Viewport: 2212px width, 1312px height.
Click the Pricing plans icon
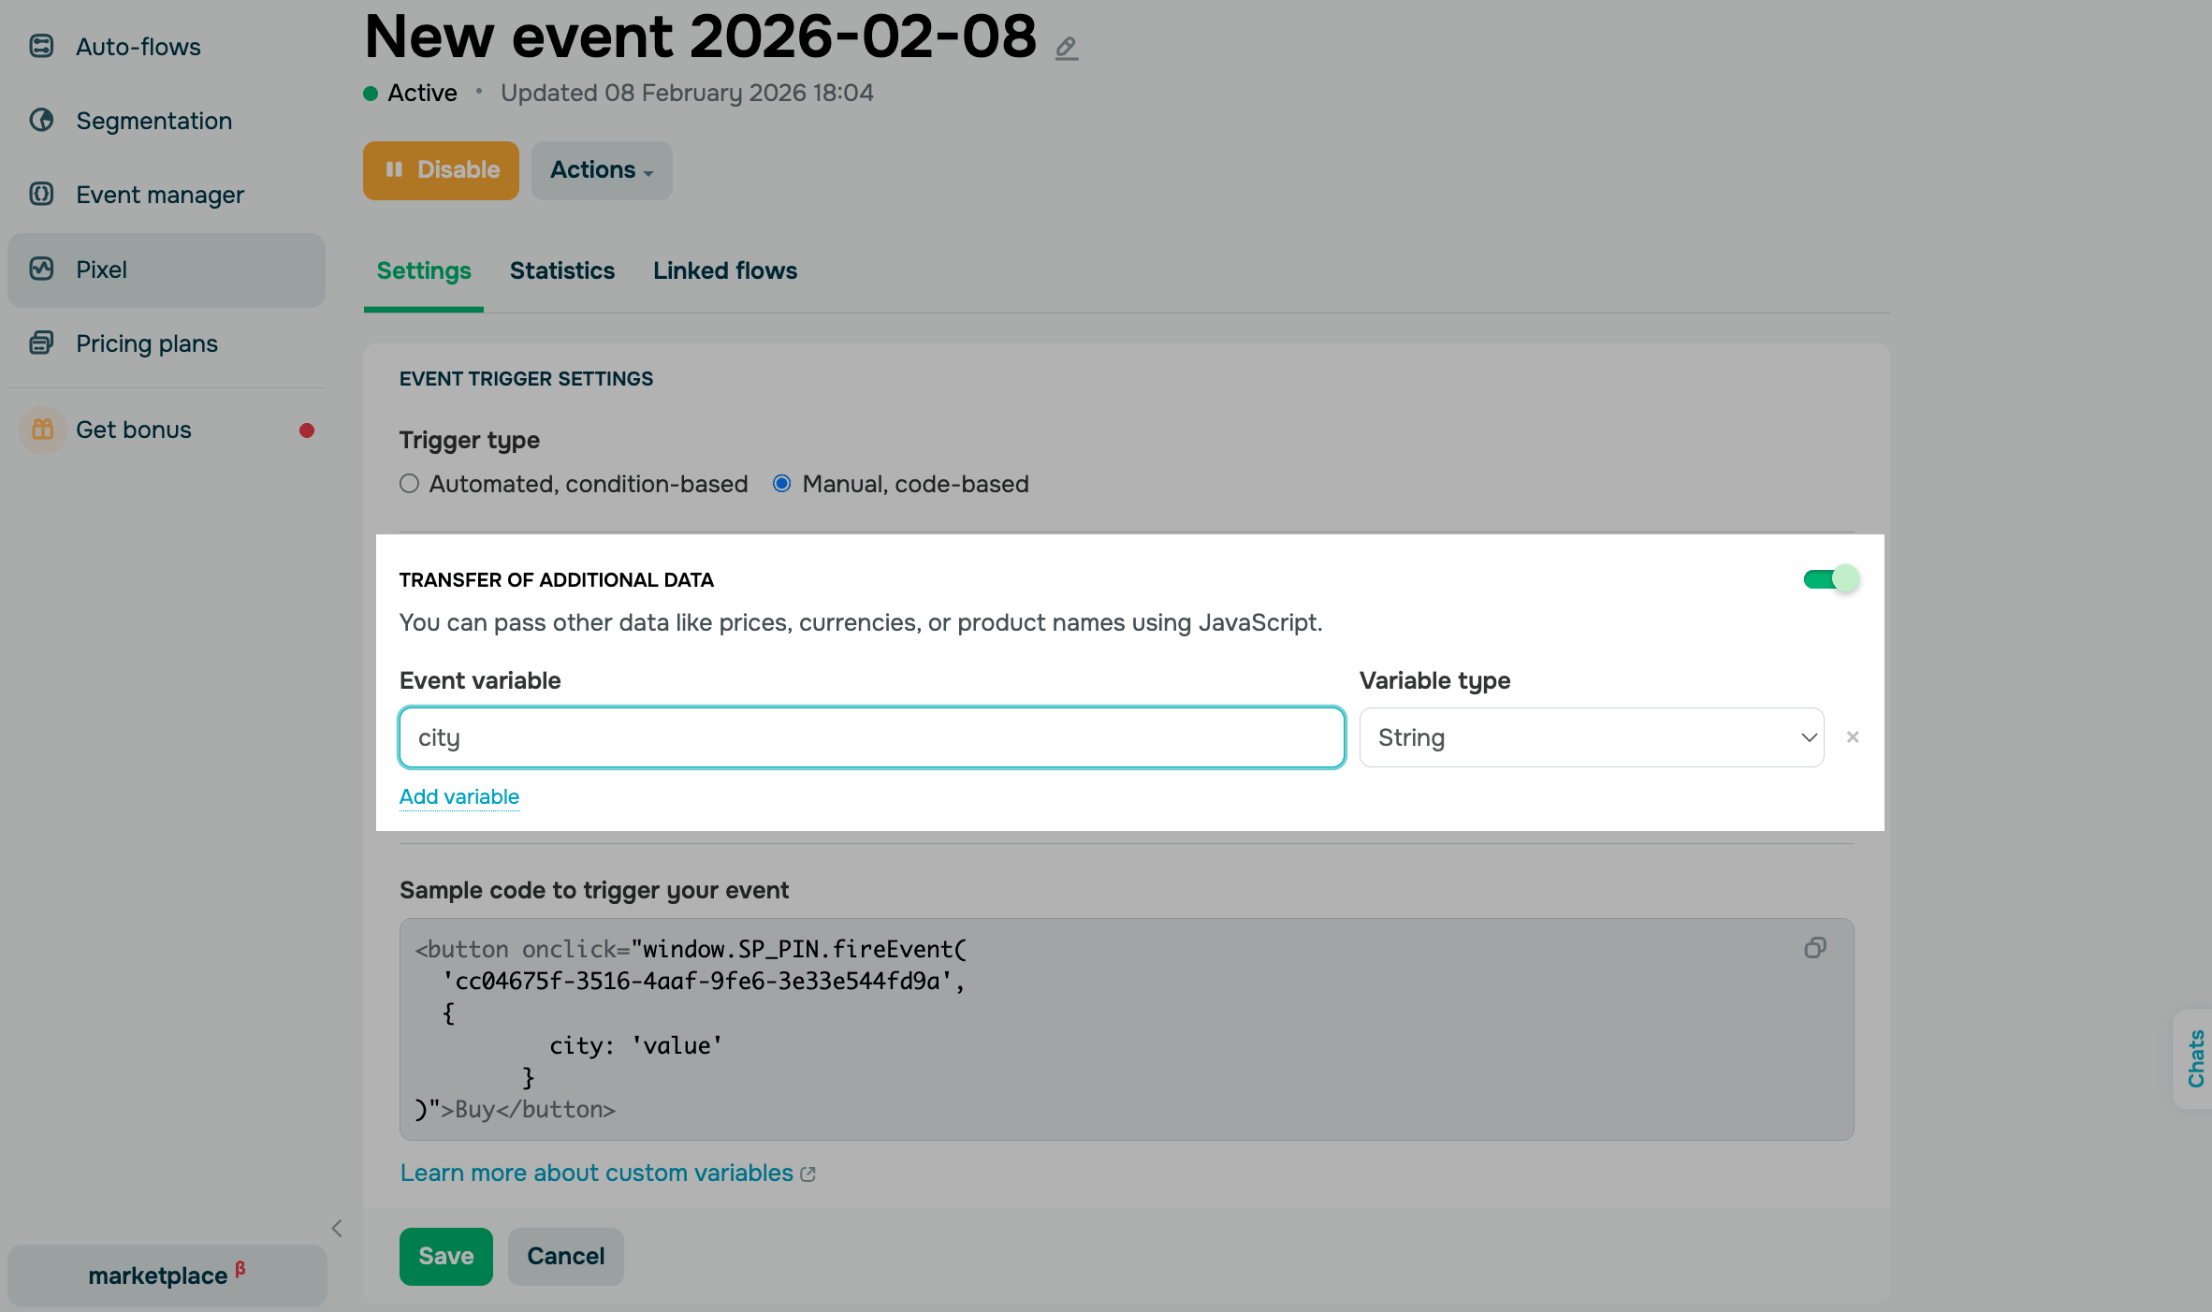pyautogui.click(x=41, y=343)
